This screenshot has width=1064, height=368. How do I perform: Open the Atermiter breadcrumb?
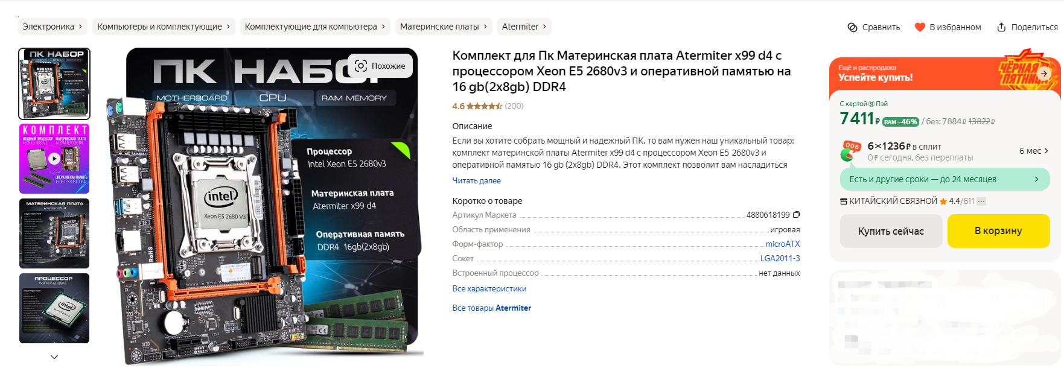[524, 27]
